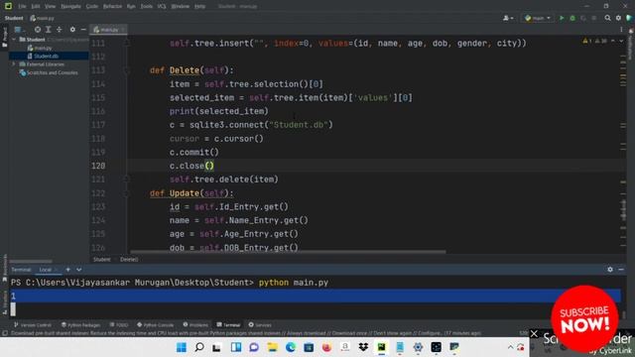635x357 pixels.
Task: Hide the Project panel with the minus icon
Action: 83,30
